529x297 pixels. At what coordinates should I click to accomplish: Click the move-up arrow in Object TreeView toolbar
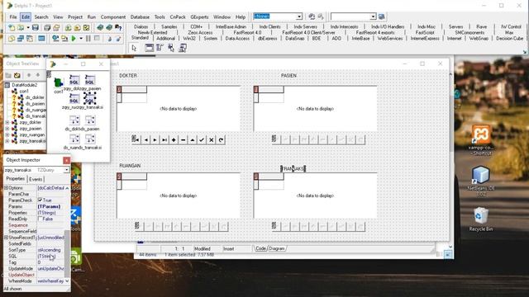tap(29, 75)
